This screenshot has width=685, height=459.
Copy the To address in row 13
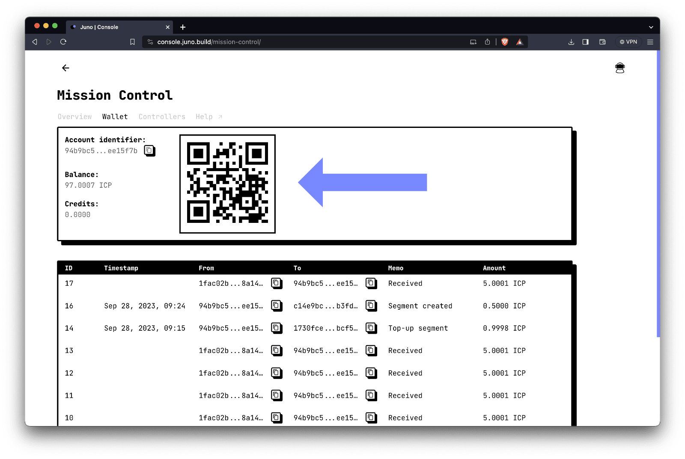[x=371, y=350]
